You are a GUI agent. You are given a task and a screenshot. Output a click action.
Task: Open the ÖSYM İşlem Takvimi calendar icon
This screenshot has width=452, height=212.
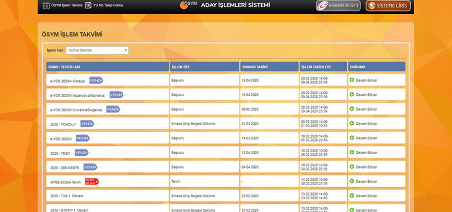point(46,5)
